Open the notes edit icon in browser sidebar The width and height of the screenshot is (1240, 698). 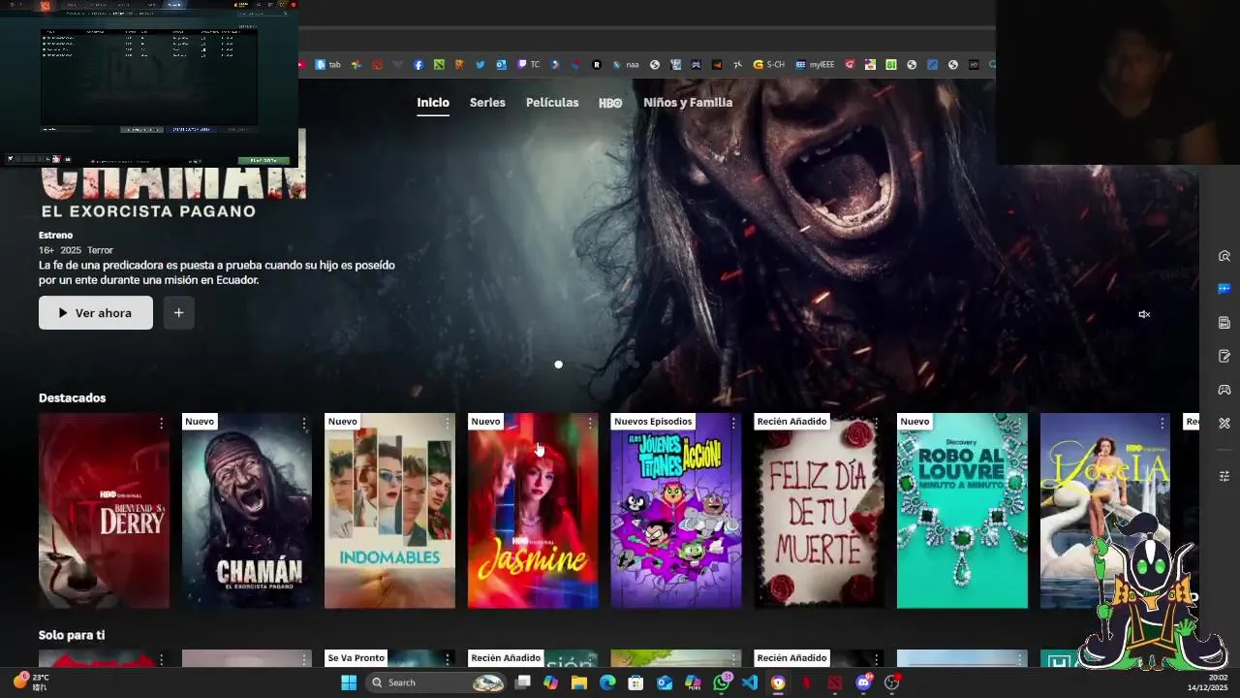pyautogui.click(x=1224, y=356)
